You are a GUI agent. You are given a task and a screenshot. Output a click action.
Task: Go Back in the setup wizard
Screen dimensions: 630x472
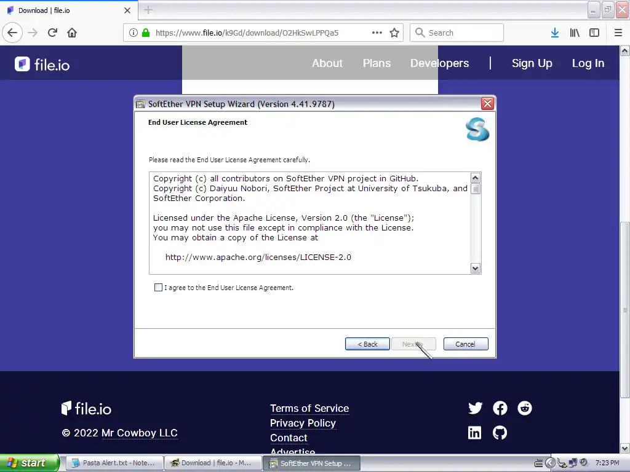367,344
